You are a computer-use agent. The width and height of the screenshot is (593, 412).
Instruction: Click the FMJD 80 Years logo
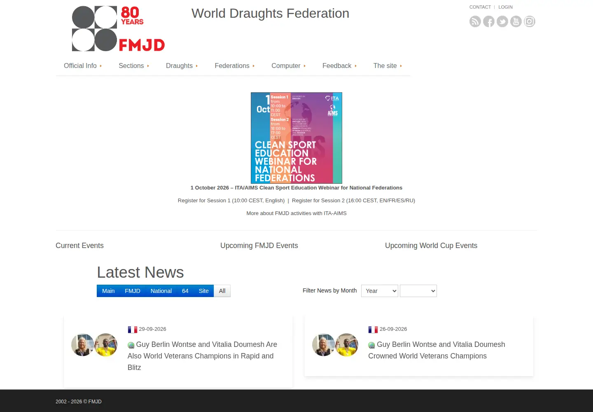point(118,28)
